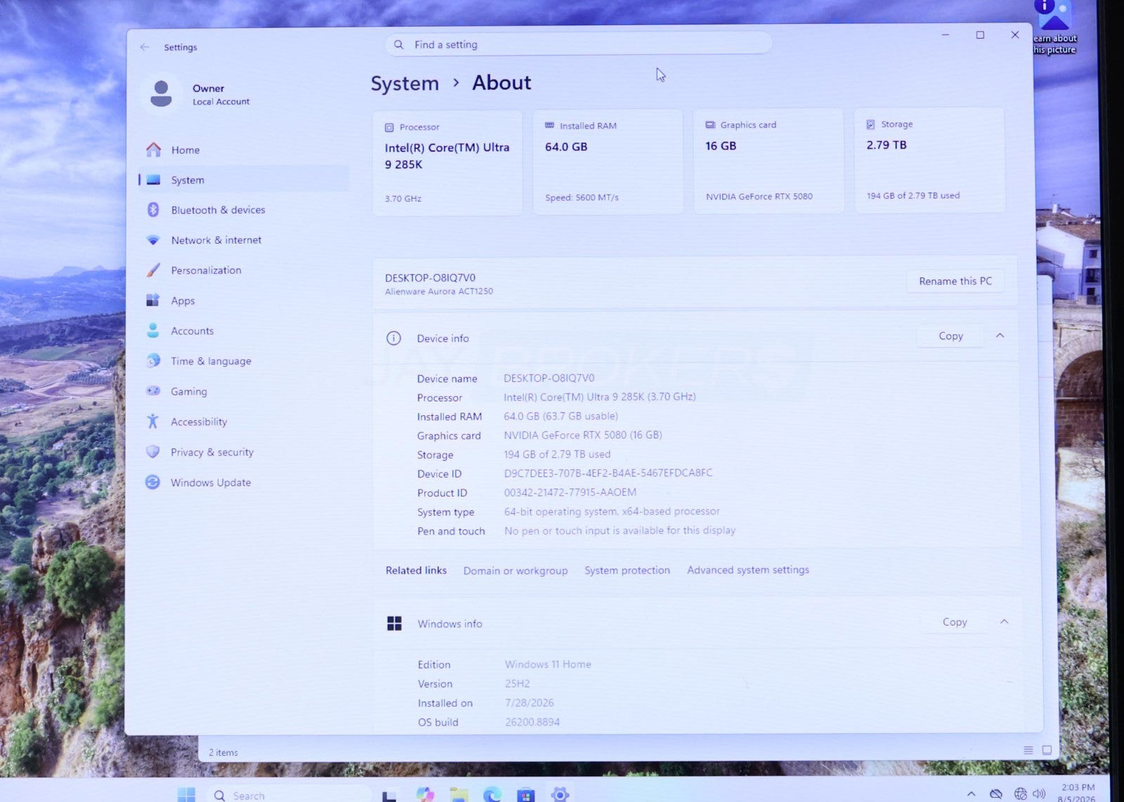The image size is (1124, 802).
Task: Open the Start menu from the taskbar
Action: (x=186, y=795)
